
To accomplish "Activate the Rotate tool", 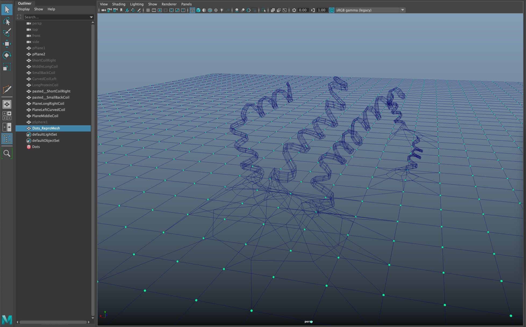I will (7, 55).
